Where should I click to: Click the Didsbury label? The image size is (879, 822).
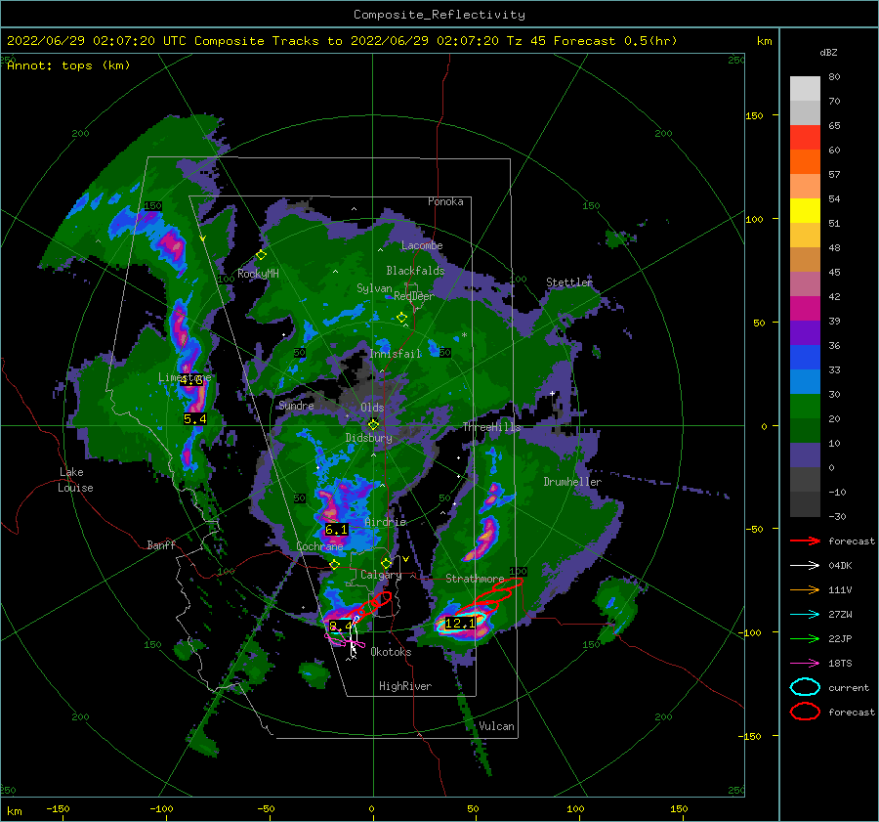(x=369, y=438)
